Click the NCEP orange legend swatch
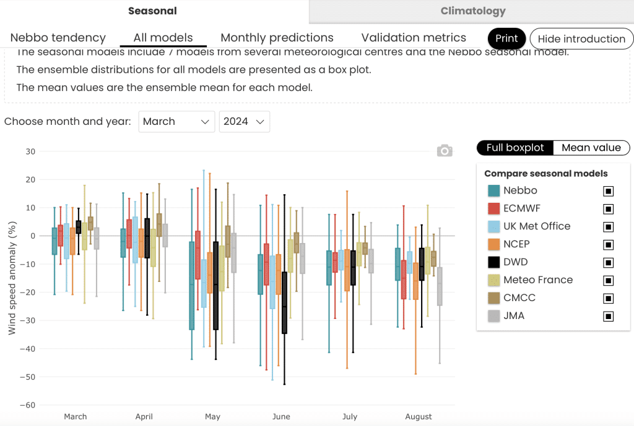Viewport: 634px width, 426px height. pos(493,244)
